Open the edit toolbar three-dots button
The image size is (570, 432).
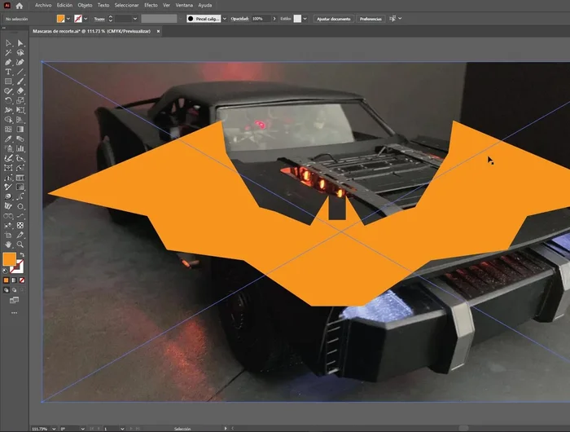[x=14, y=312]
